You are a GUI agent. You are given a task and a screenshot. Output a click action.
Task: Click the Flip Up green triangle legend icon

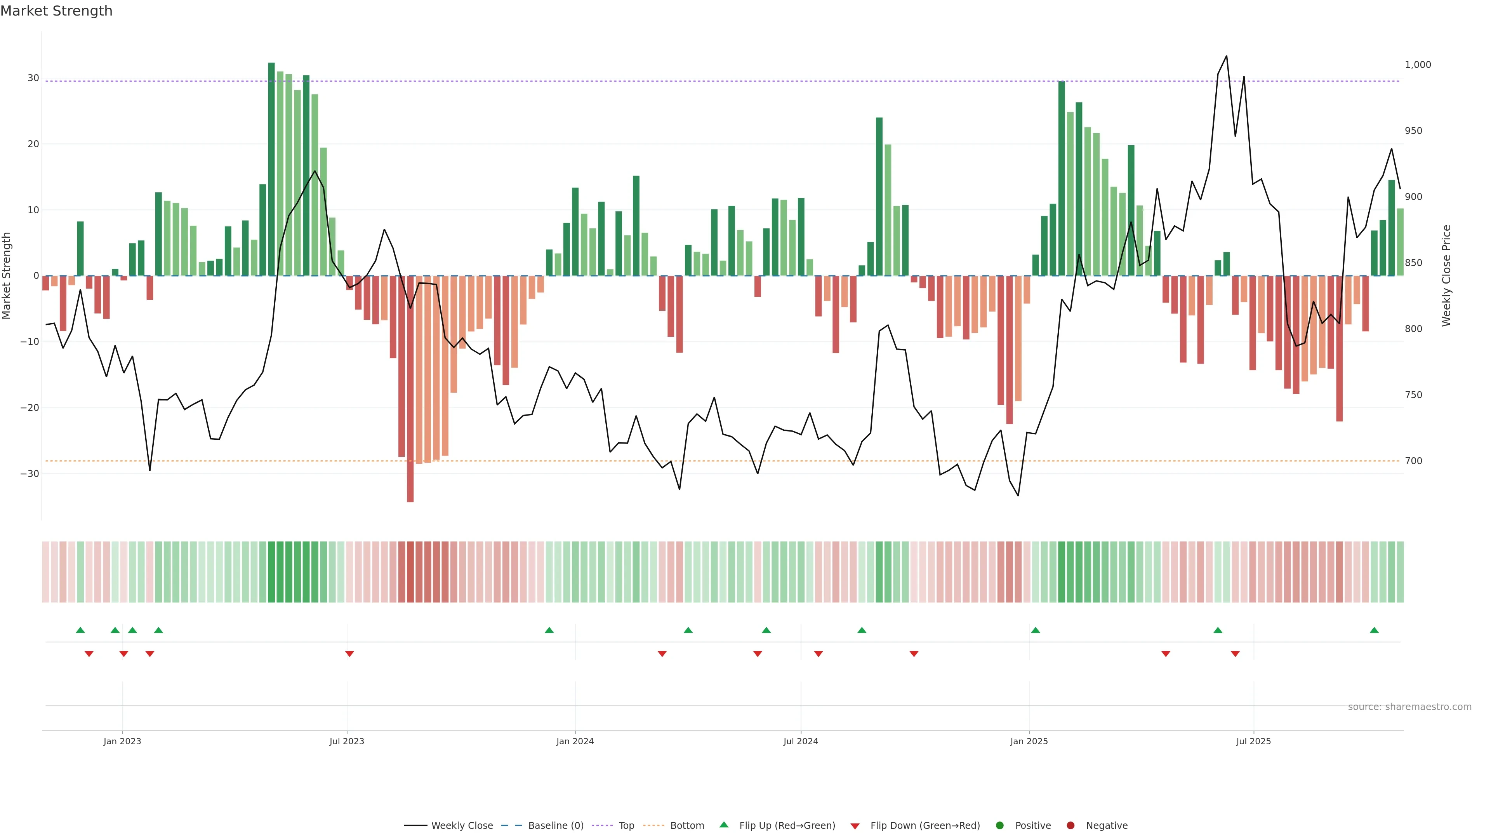(723, 825)
